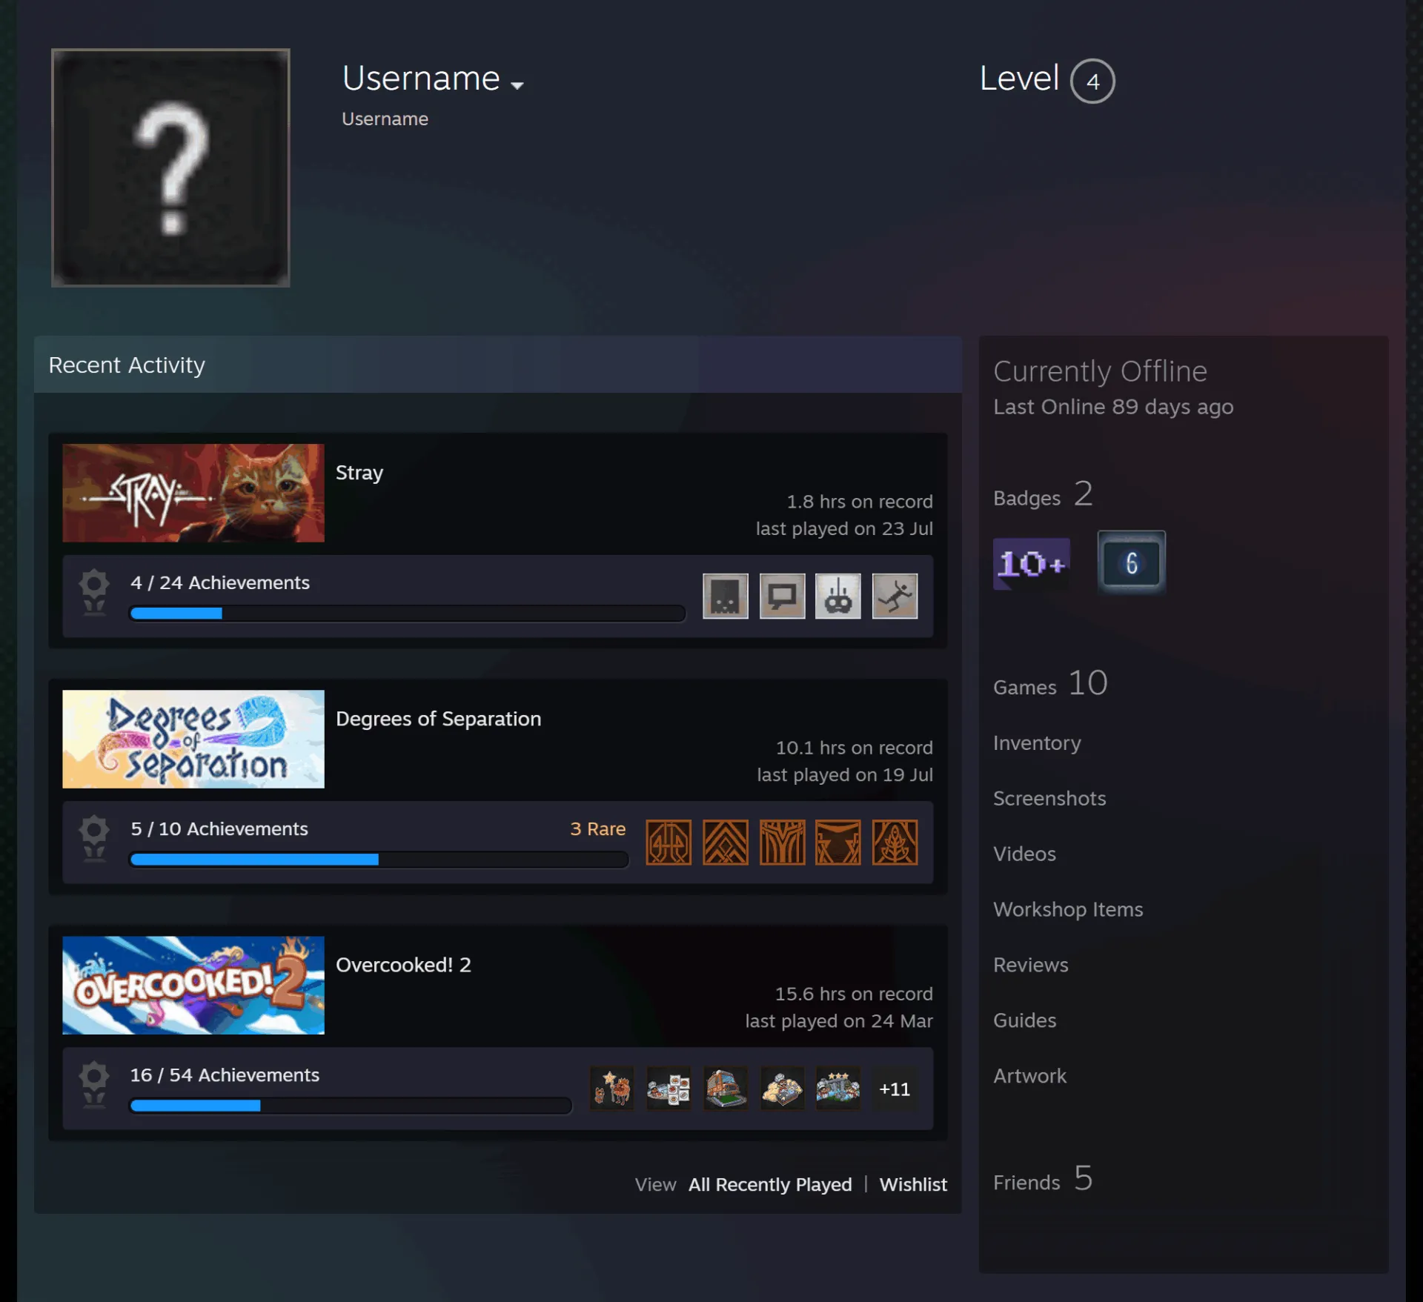Screen dimensions: 1423x1302
Task: Open the blue number 6 badge
Action: (1131, 563)
